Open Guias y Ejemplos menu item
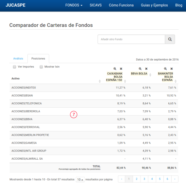 (x=154, y=5)
